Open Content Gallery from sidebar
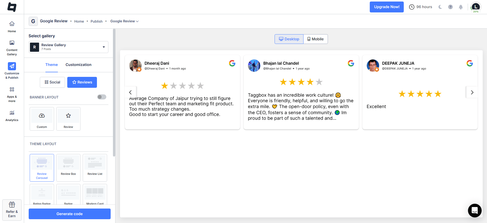This screenshot has height=223, width=487. click(12, 48)
